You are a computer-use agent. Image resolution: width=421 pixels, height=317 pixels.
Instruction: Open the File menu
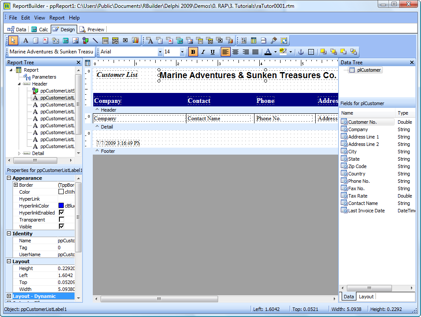tap(13, 18)
